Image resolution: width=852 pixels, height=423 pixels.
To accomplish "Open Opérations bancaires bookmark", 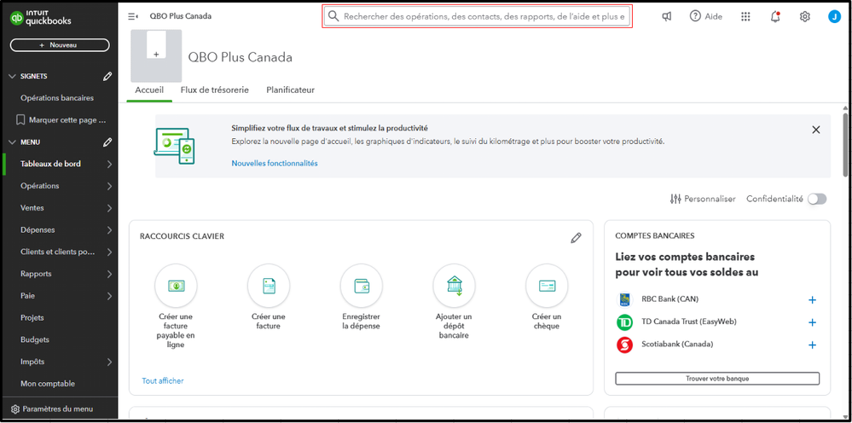I will coord(57,98).
